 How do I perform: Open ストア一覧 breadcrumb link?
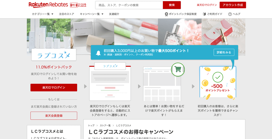click(105, 125)
